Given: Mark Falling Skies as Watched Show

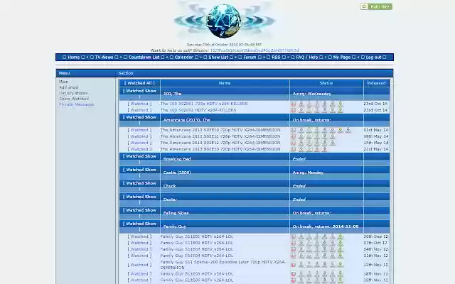Looking at the screenshot, I should [x=139, y=213].
